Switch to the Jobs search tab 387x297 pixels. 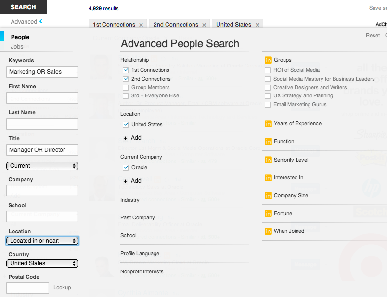tap(17, 47)
